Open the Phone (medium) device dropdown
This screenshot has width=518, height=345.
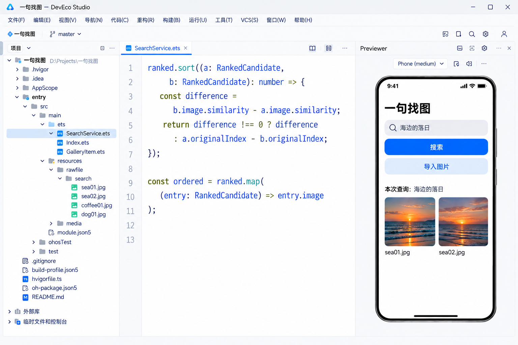(420, 64)
